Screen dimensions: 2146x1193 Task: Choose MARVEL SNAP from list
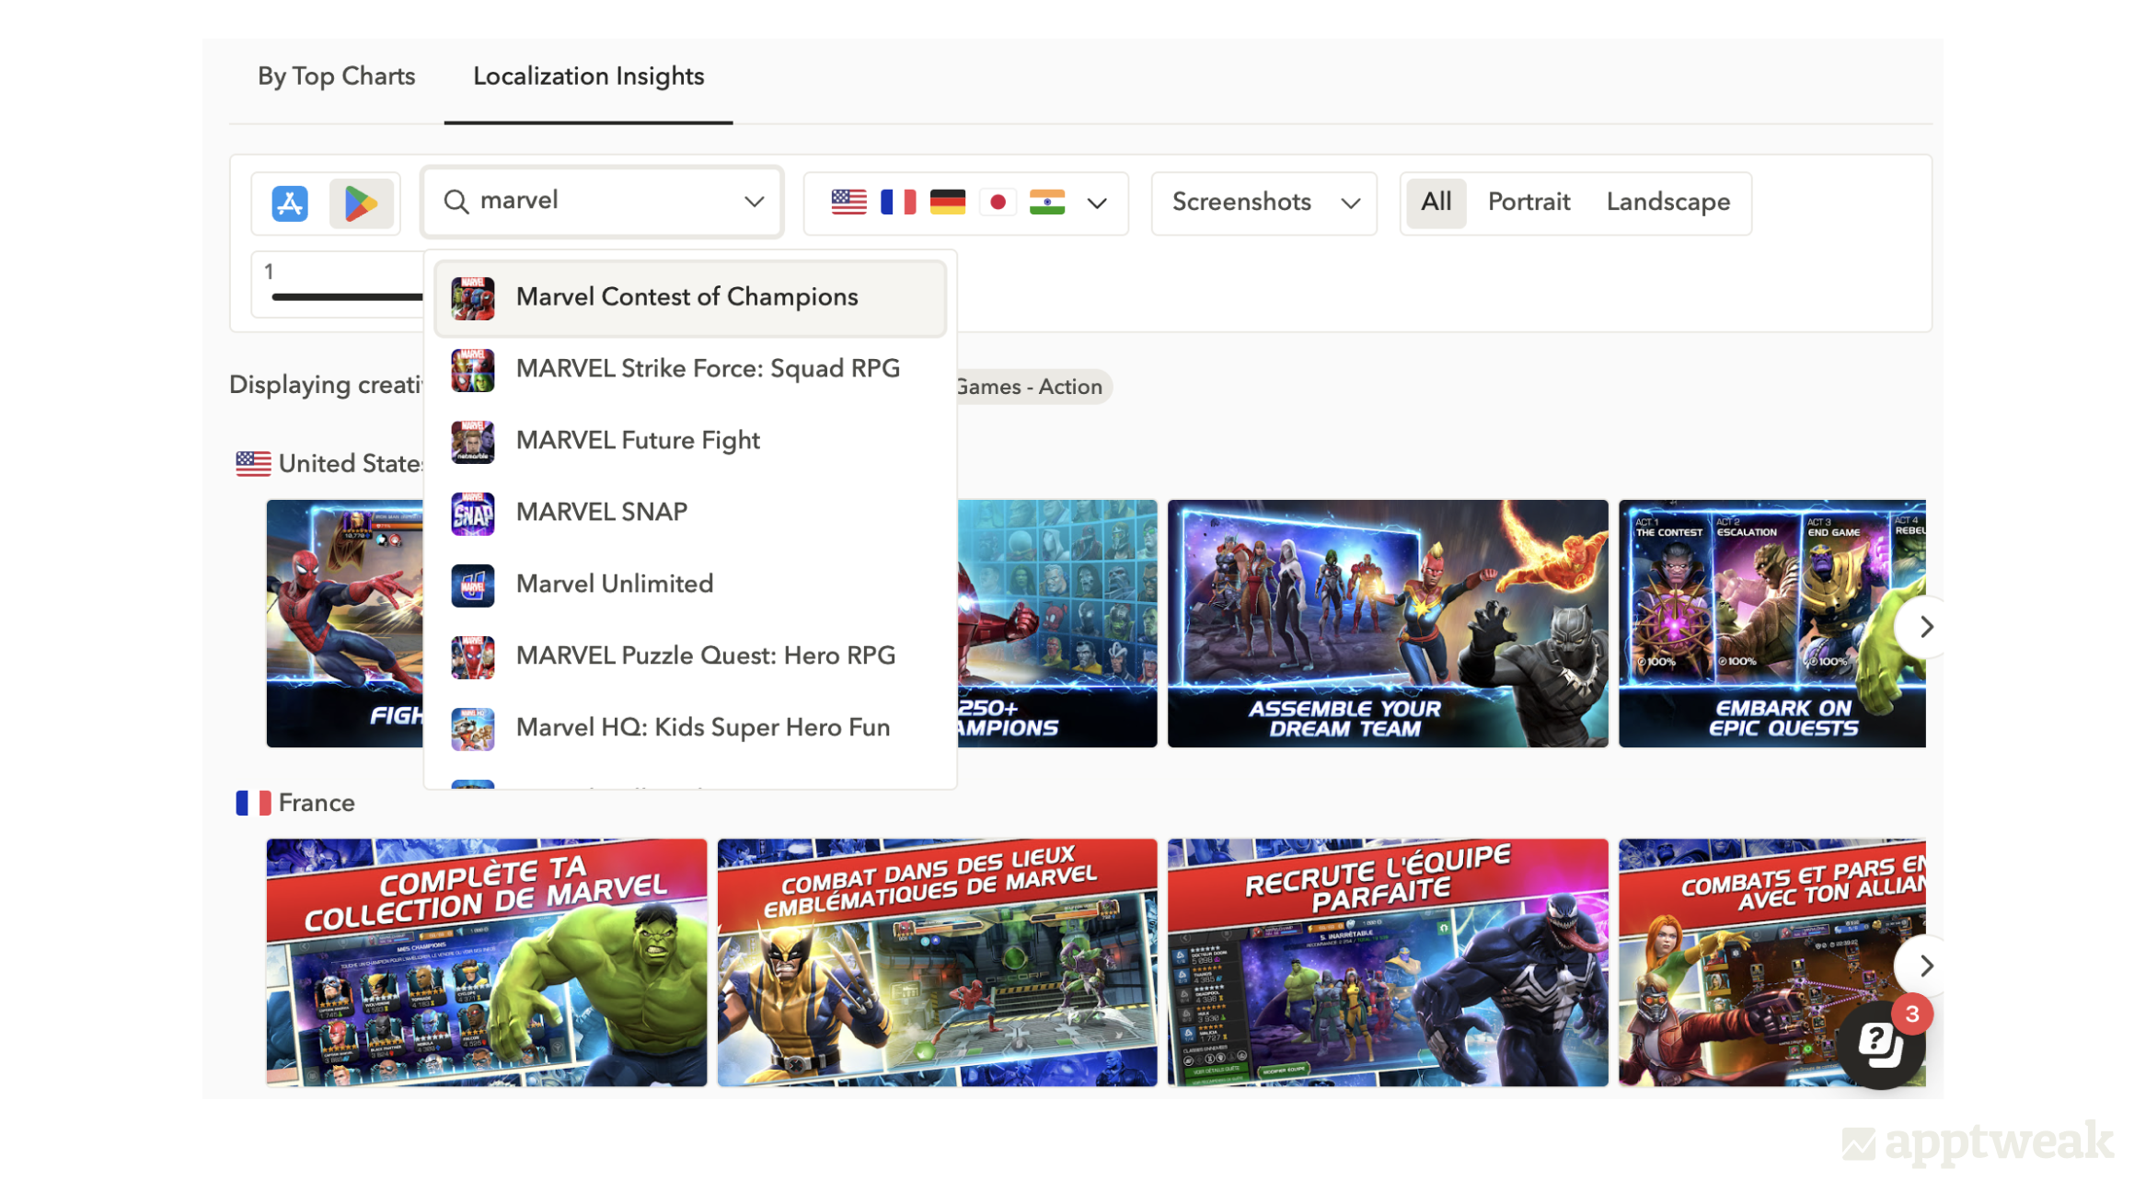tap(690, 514)
